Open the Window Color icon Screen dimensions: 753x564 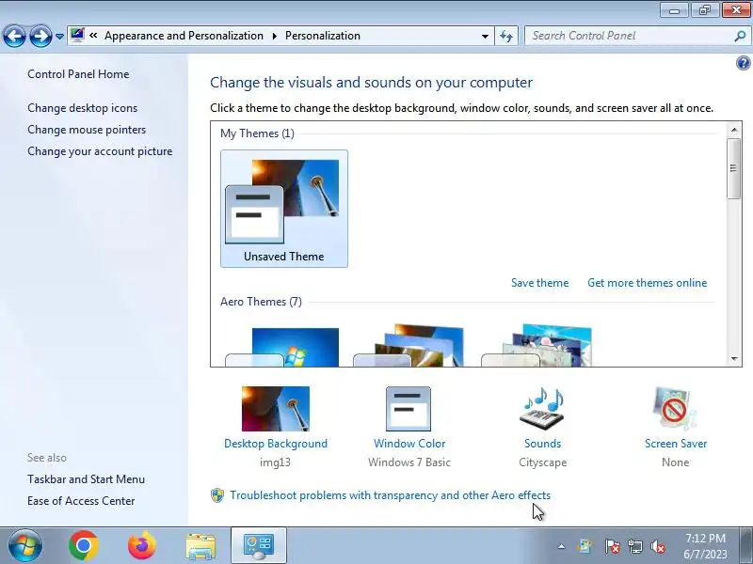pos(409,409)
